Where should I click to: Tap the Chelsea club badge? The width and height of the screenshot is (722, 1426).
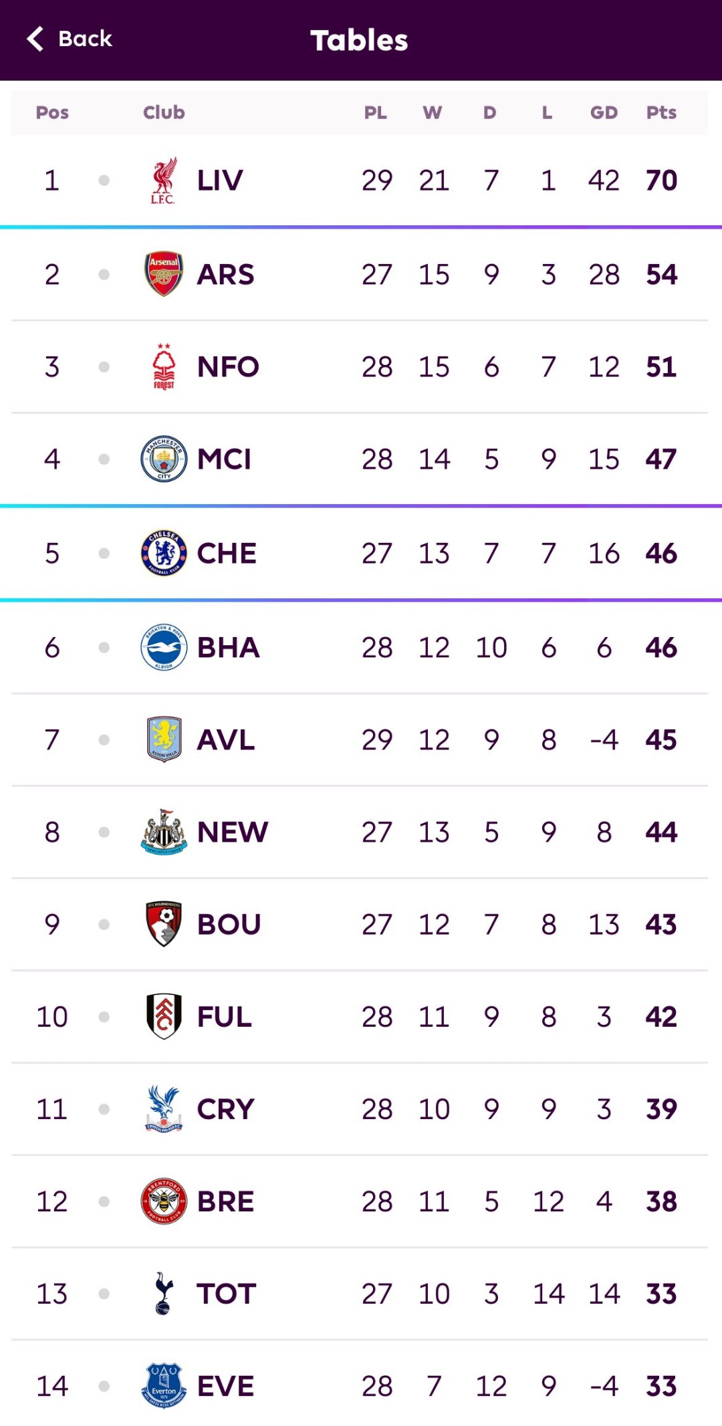164,553
